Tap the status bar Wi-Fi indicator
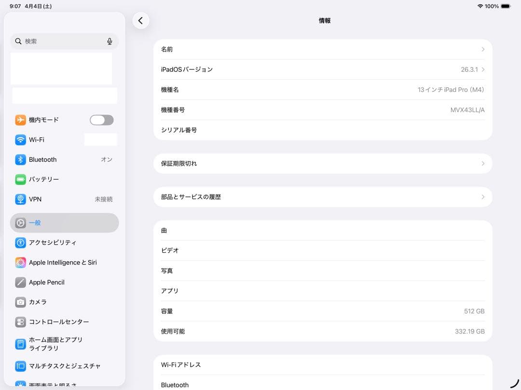This screenshot has height=390, width=521. [480, 6]
